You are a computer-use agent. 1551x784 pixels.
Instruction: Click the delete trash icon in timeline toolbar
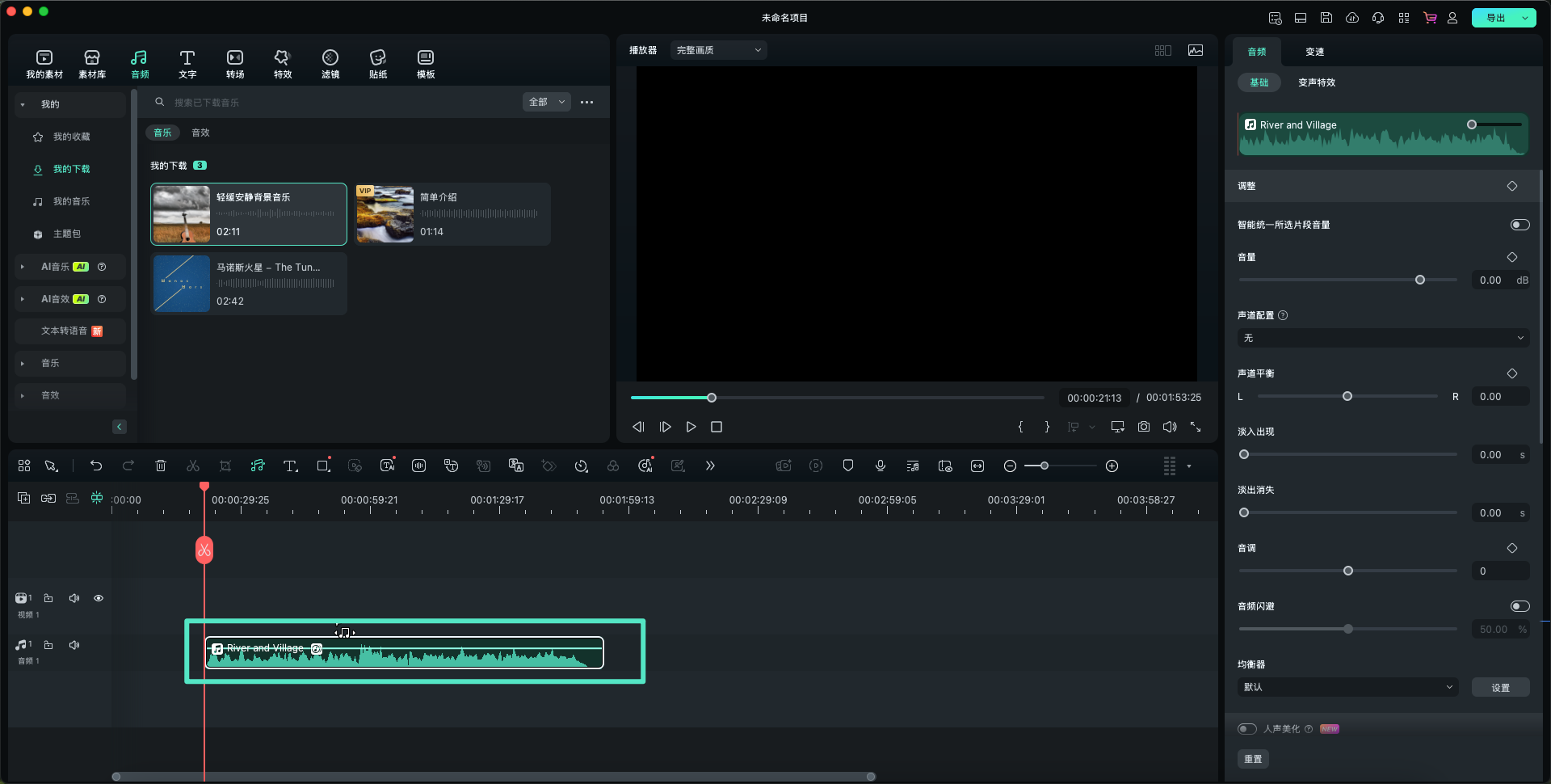tap(161, 466)
